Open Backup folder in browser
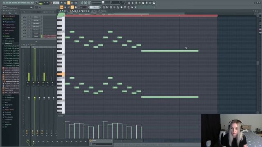 pyautogui.click(x=7, y=36)
